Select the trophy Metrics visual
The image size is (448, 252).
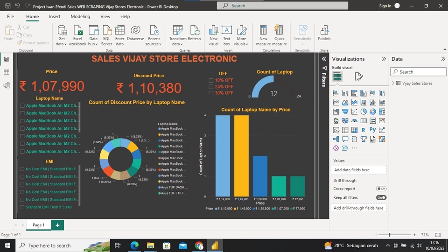coord(364,139)
